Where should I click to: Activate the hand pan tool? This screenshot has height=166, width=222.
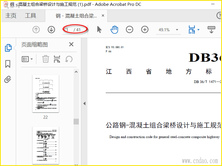pyautogui.click(x=114, y=30)
